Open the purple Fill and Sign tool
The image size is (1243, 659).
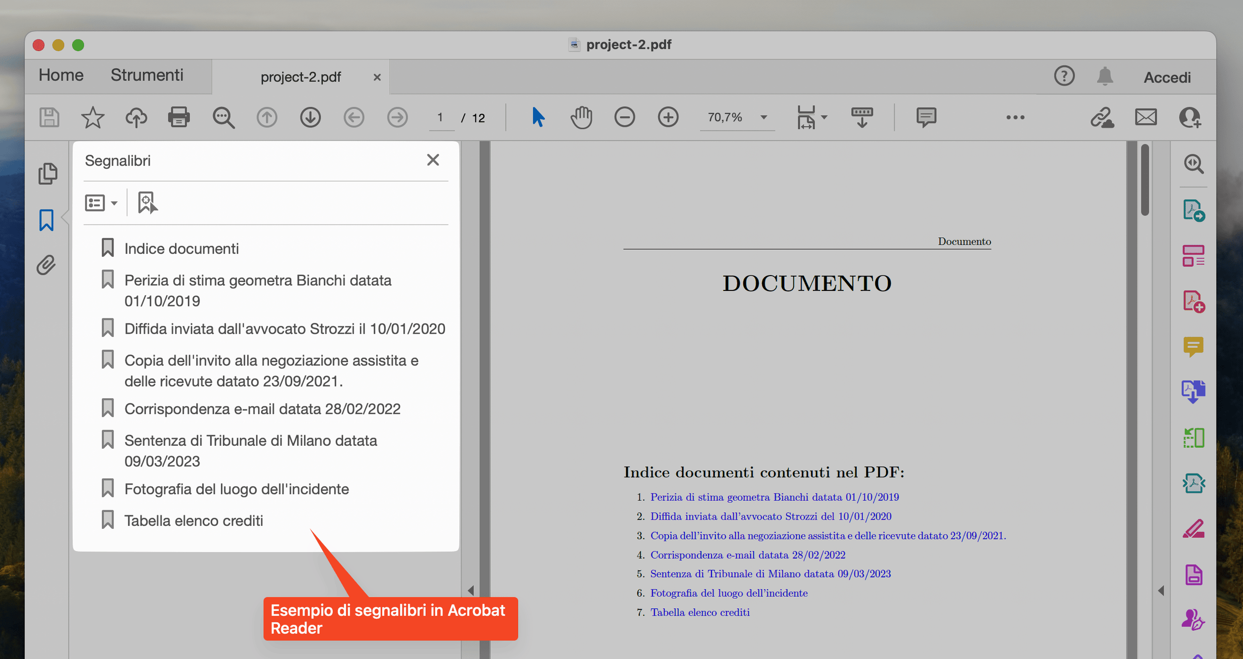(1193, 620)
